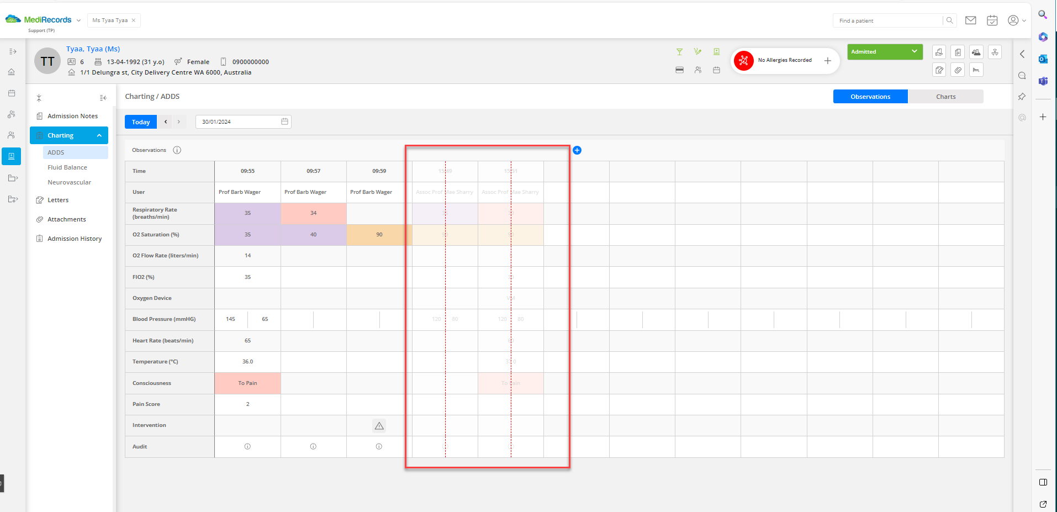This screenshot has height=512, width=1057.
Task: Go to the next date arrow
Action: pyautogui.click(x=179, y=122)
